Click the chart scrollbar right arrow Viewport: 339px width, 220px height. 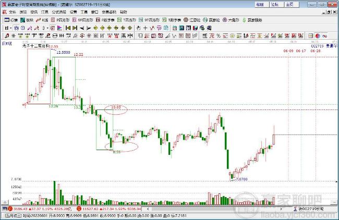coord(281,209)
